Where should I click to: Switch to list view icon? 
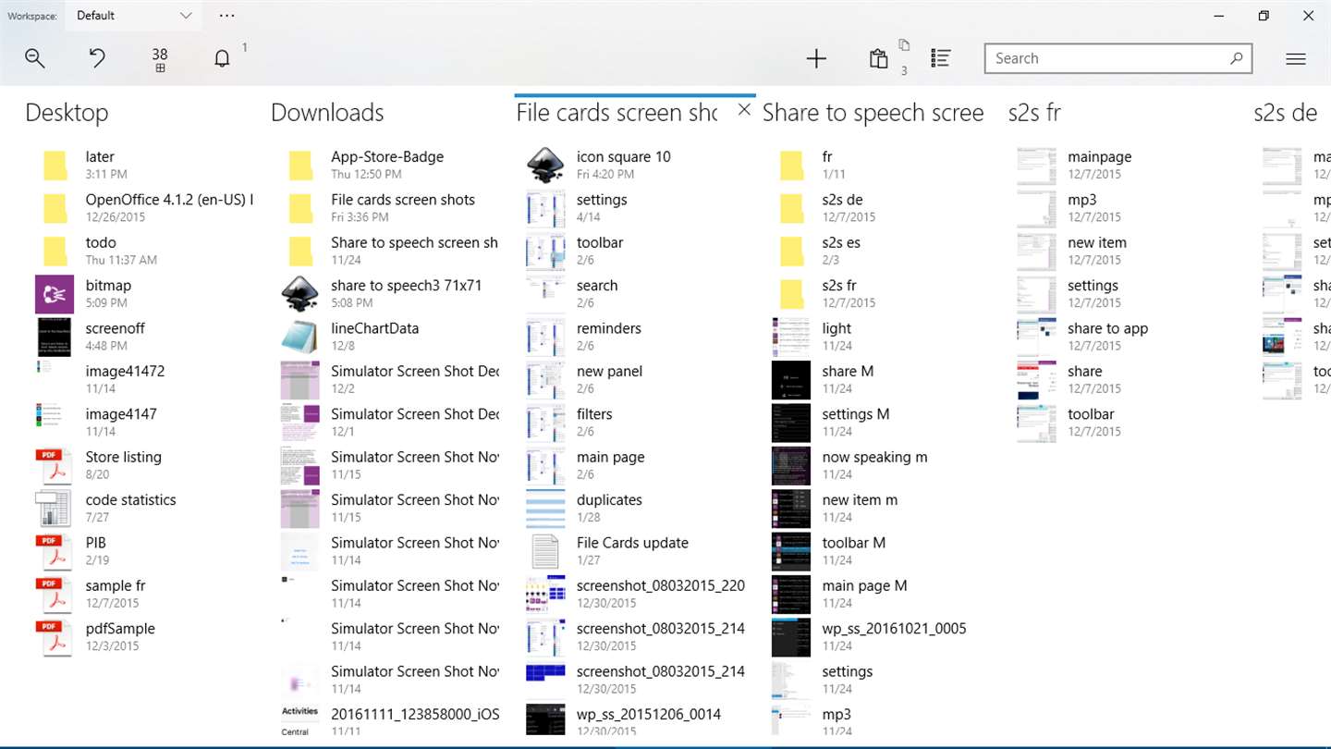pos(941,58)
